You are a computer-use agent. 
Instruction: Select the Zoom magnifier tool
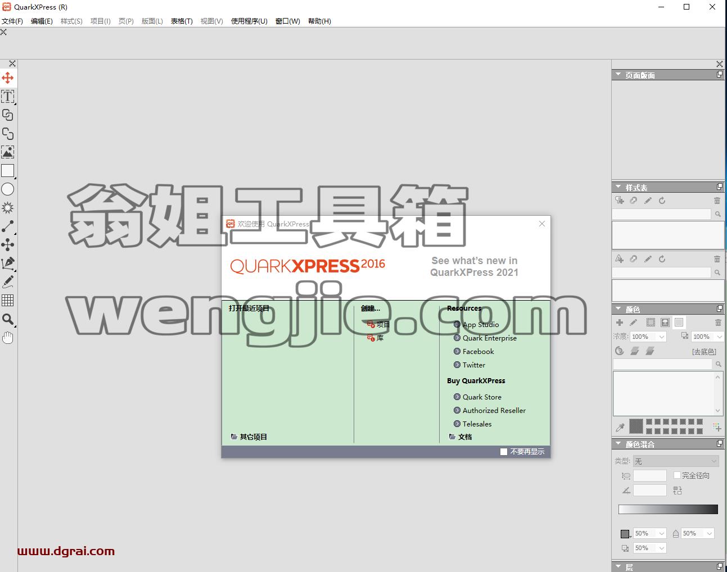tap(8, 319)
